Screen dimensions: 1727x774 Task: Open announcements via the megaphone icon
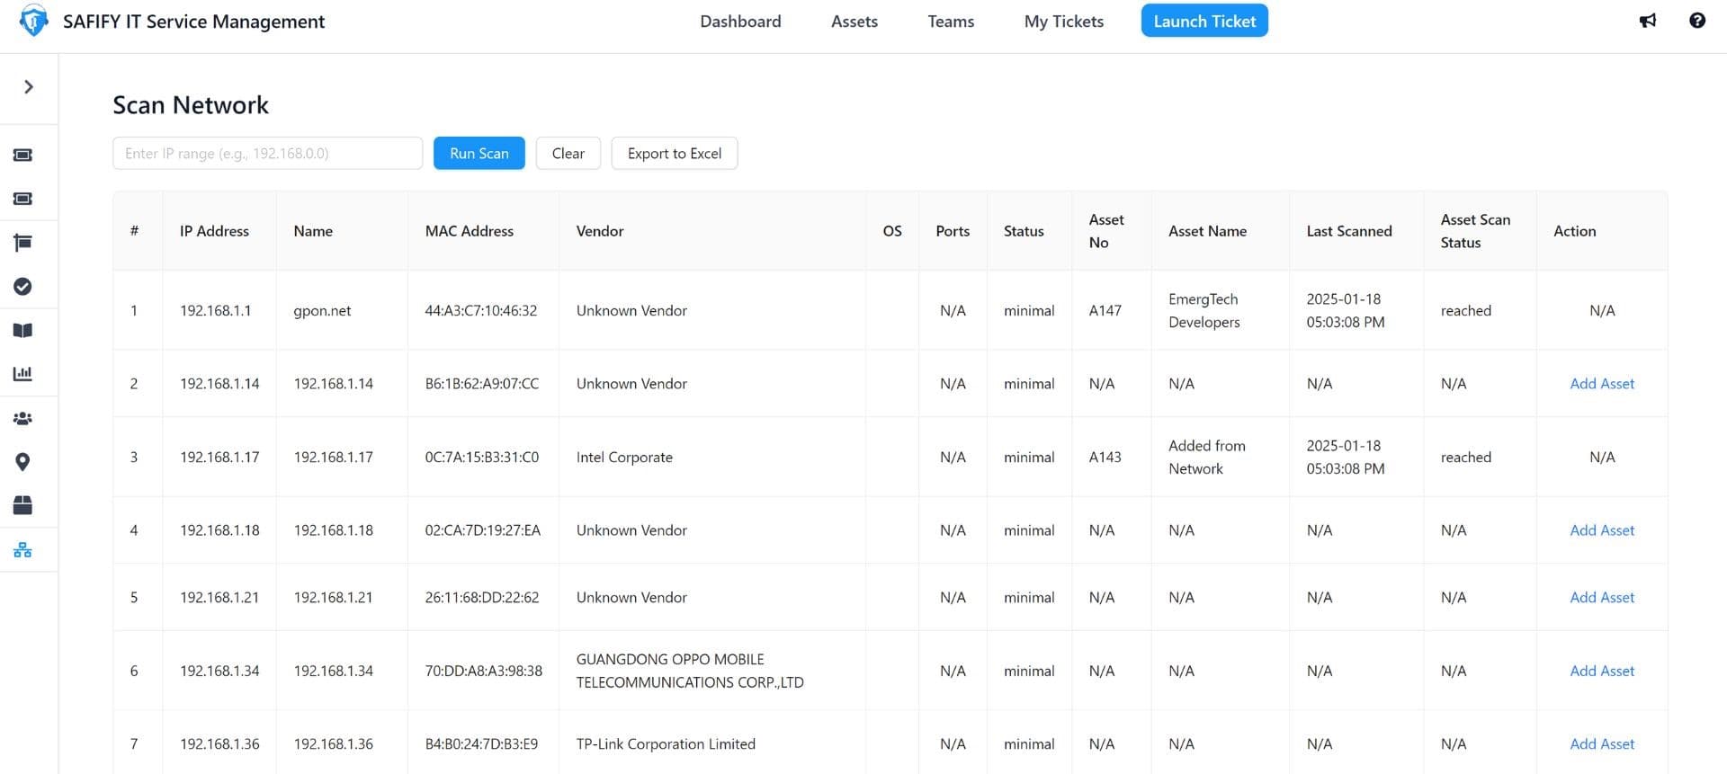tap(1647, 21)
